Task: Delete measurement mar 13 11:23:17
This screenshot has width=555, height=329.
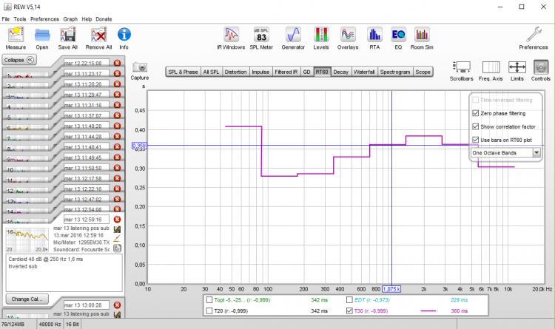Action: (x=117, y=74)
